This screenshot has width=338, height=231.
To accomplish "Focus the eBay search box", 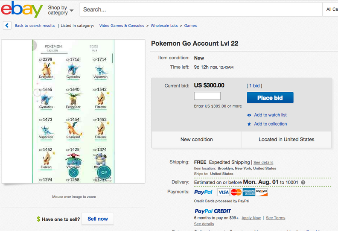I will click(x=201, y=9).
